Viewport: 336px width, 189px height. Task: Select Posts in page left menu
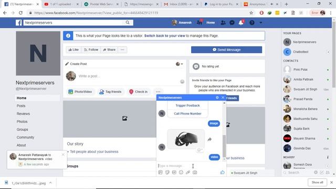pos(21,106)
